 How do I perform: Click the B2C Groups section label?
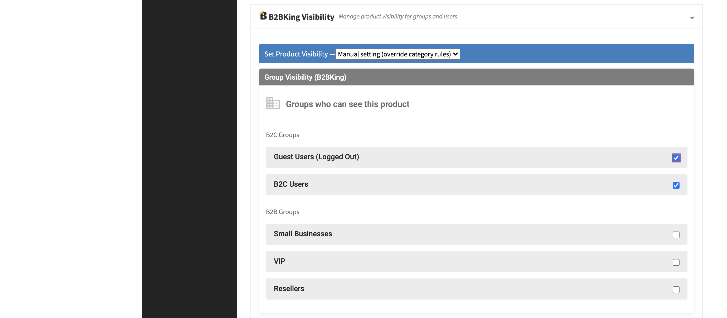[x=282, y=135]
